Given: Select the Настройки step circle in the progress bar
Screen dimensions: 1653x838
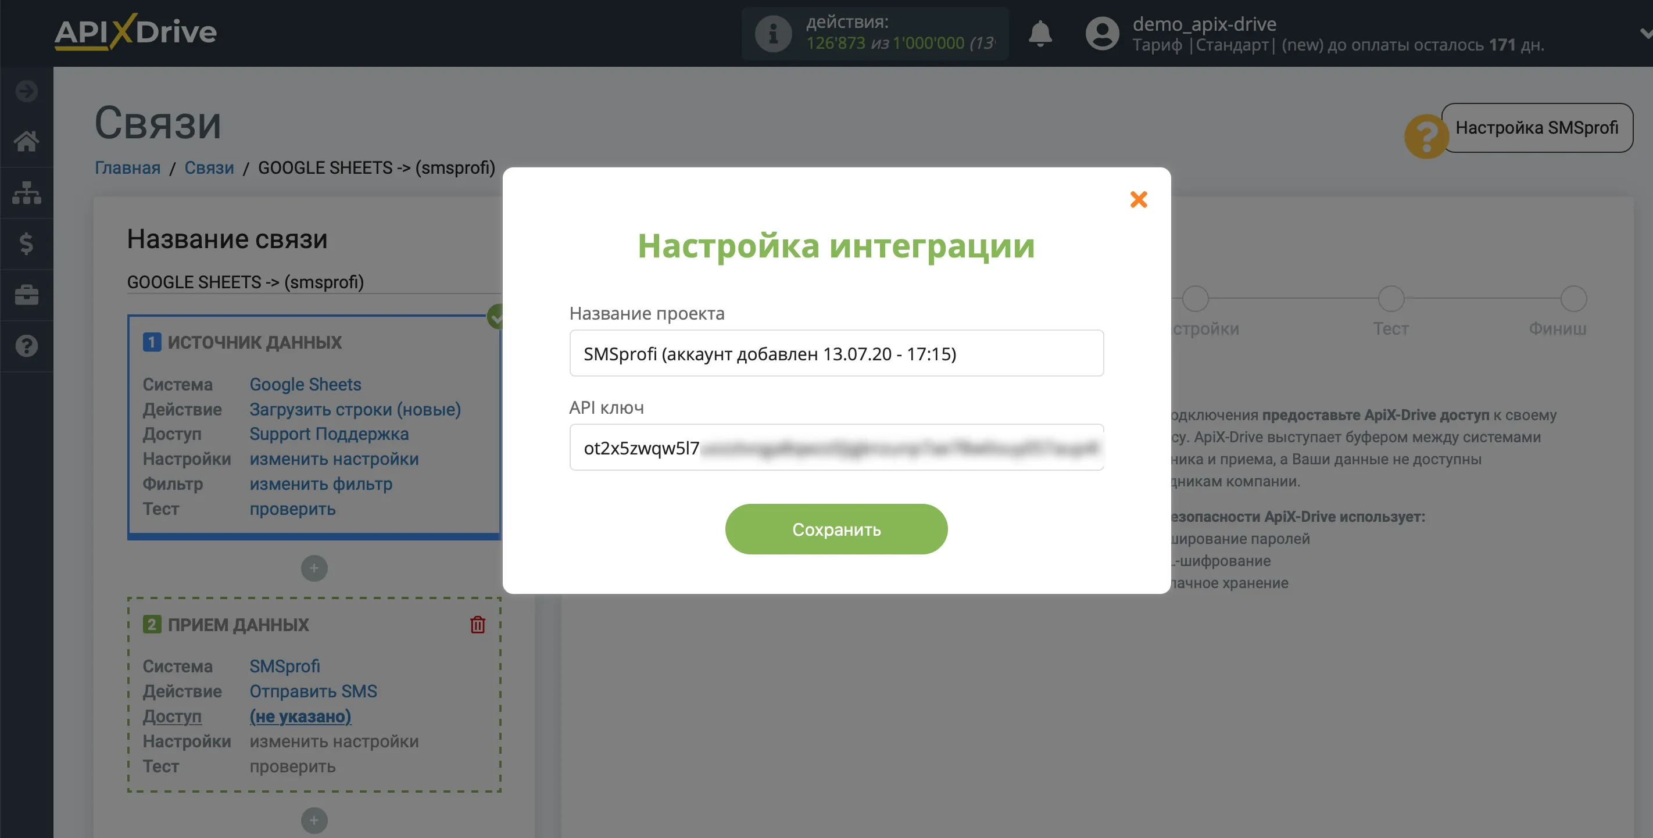Looking at the screenshot, I should click(x=1196, y=299).
